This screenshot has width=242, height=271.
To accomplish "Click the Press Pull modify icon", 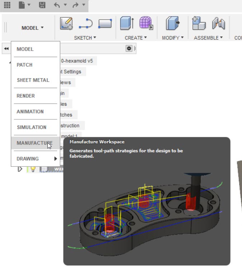I will [x=173, y=23].
